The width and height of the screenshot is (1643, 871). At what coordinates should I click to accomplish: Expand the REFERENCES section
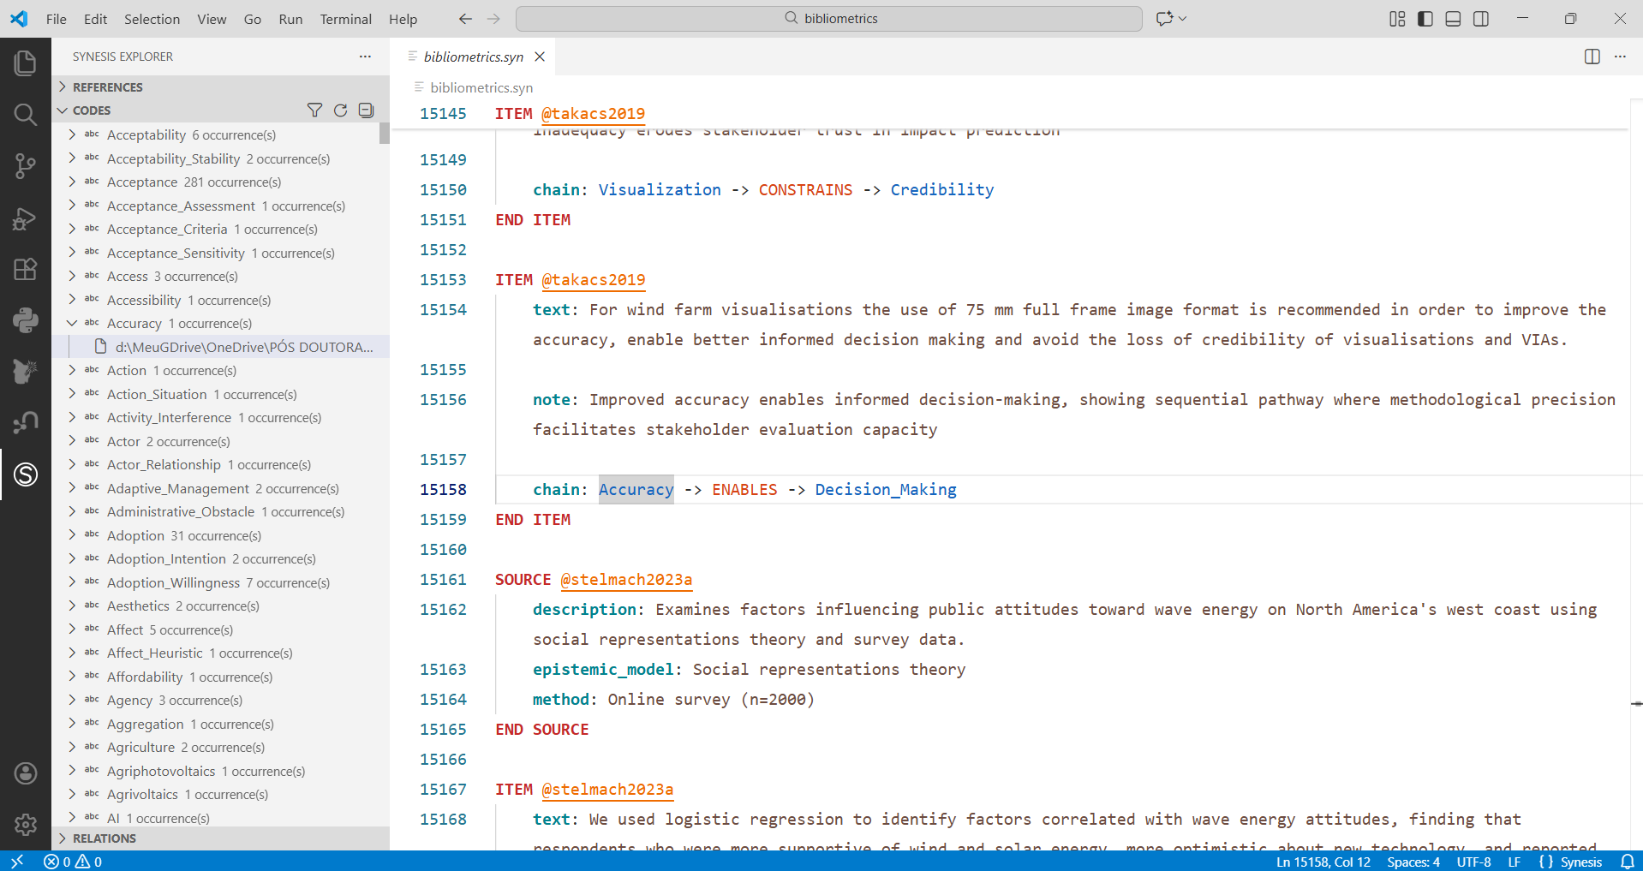[107, 87]
